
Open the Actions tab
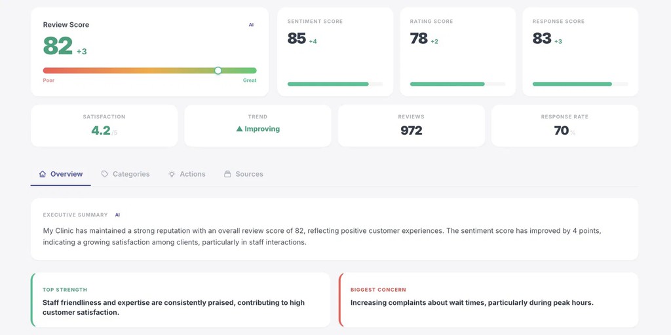point(187,174)
